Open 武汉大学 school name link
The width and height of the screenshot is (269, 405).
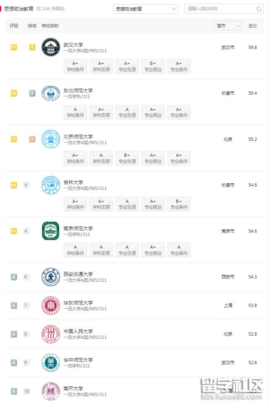(73, 45)
